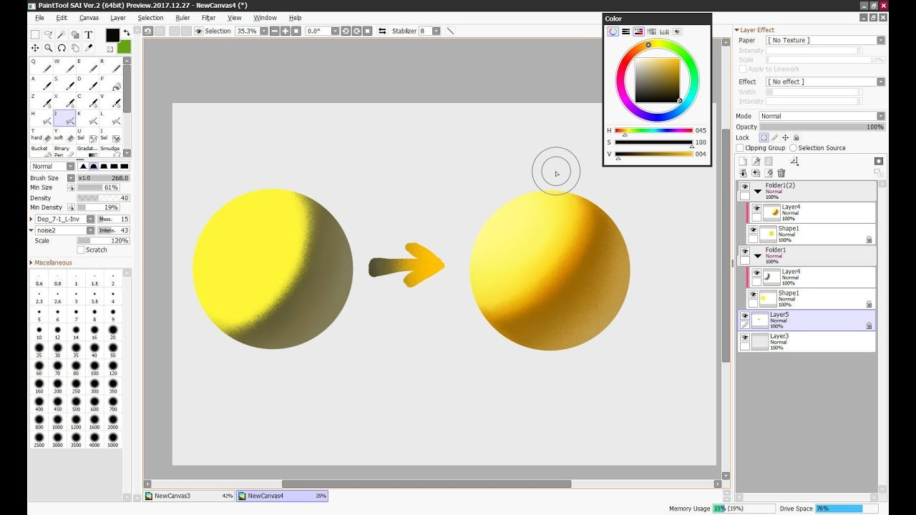This screenshot has height=515, width=916.
Task: Pick brush size preset 100
Action: (x=94, y=368)
